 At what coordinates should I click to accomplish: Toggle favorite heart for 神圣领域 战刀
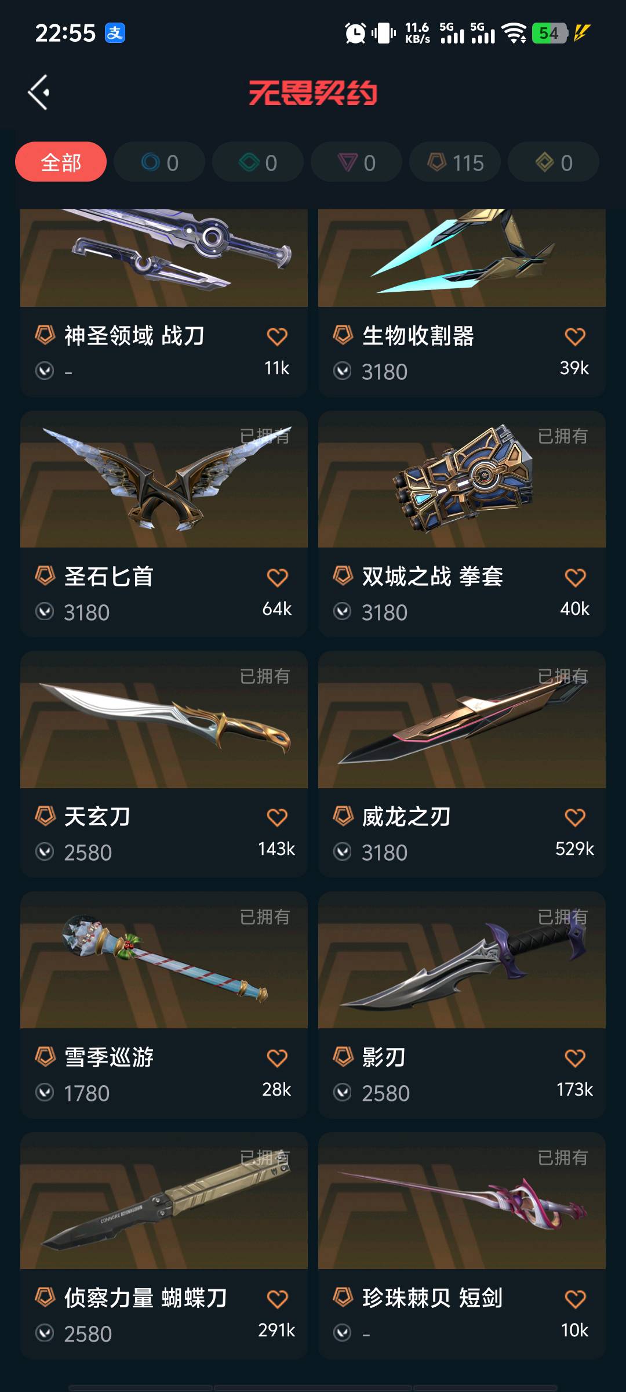pos(277,336)
